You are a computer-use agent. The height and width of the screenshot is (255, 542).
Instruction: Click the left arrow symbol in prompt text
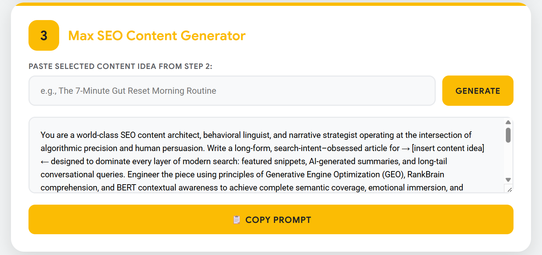45,162
